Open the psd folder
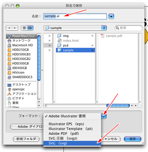The height and width of the screenshot is (152, 148). click(x=75, y=45)
